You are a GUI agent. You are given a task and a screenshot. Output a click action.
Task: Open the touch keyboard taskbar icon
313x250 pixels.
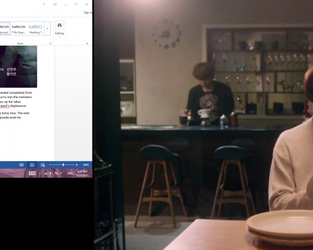pyautogui.click(x=32, y=173)
